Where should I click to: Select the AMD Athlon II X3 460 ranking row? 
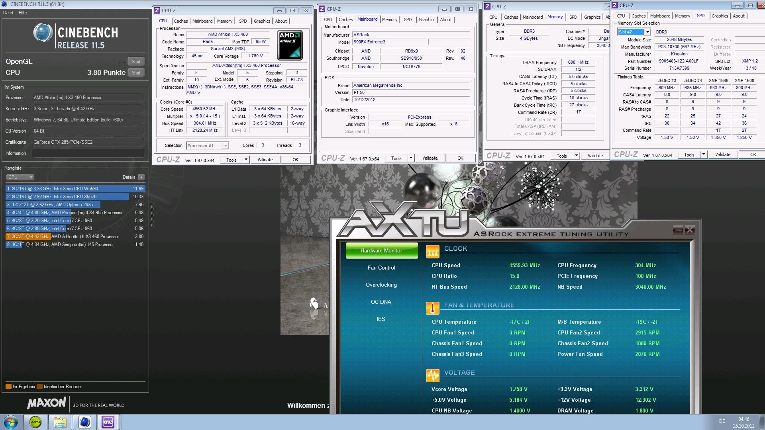tap(75, 236)
